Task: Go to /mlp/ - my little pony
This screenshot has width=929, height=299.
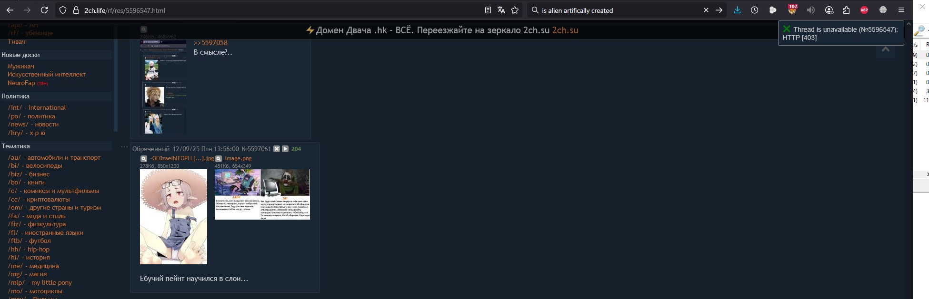Action: pos(40,282)
